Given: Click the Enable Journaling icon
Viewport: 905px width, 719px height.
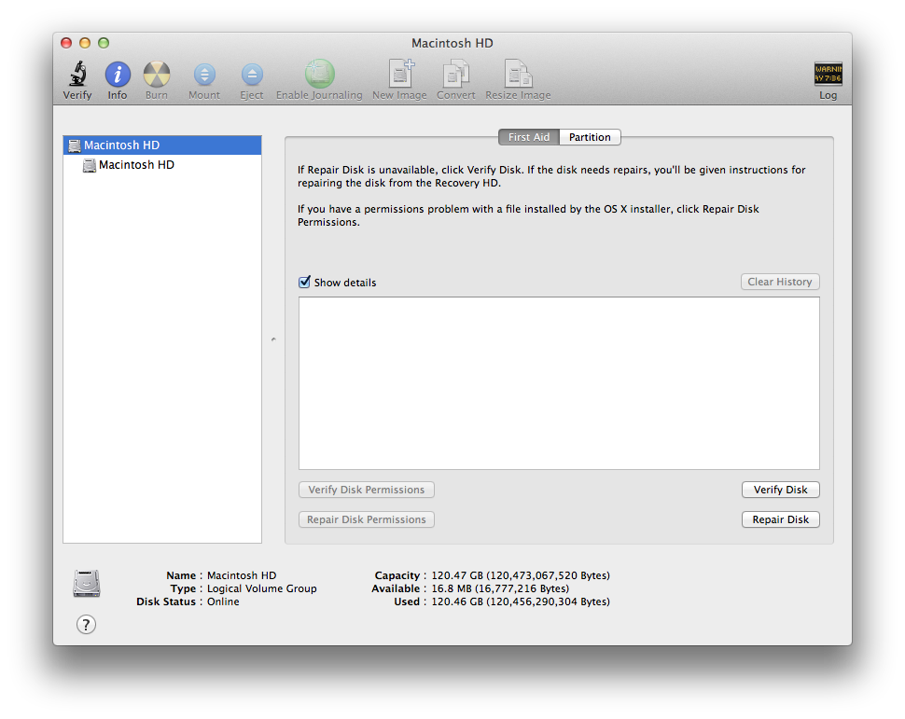Looking at the screenshot, I should 319,74.
